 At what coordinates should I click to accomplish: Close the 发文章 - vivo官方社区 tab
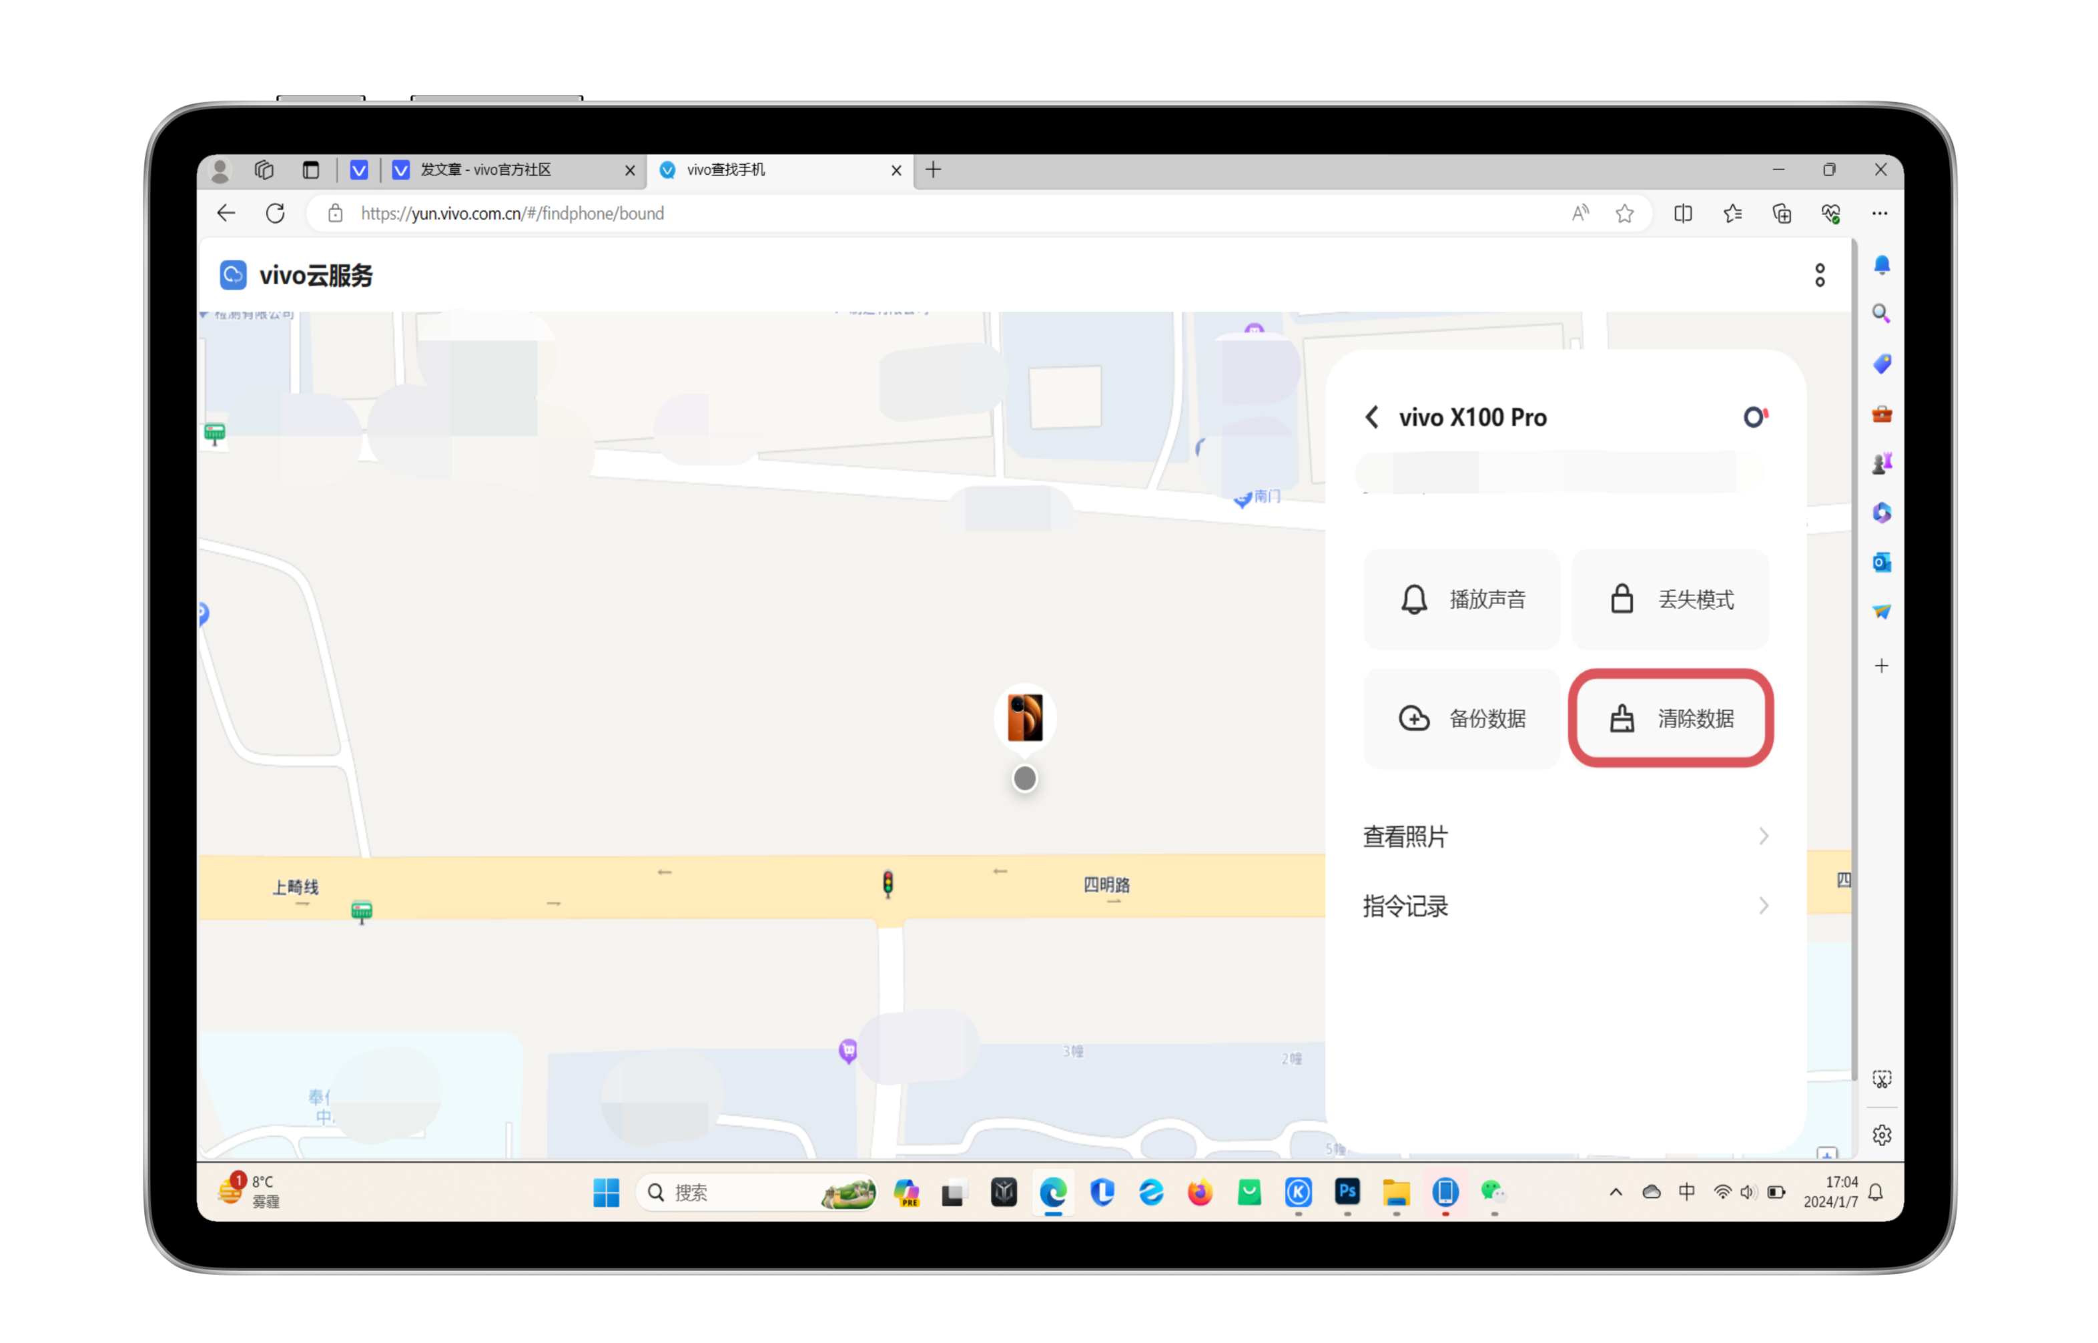point(630,171)
